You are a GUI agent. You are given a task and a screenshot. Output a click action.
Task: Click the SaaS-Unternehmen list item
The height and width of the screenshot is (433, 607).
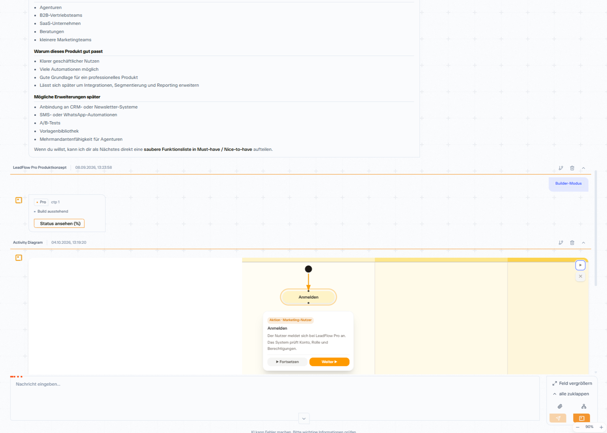coord(60,24)
